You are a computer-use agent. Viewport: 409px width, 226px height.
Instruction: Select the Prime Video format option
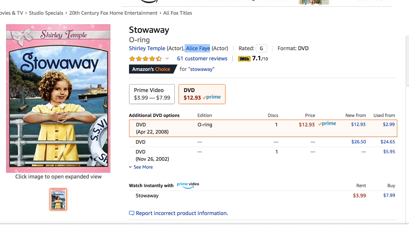click(x=152, y=94)
